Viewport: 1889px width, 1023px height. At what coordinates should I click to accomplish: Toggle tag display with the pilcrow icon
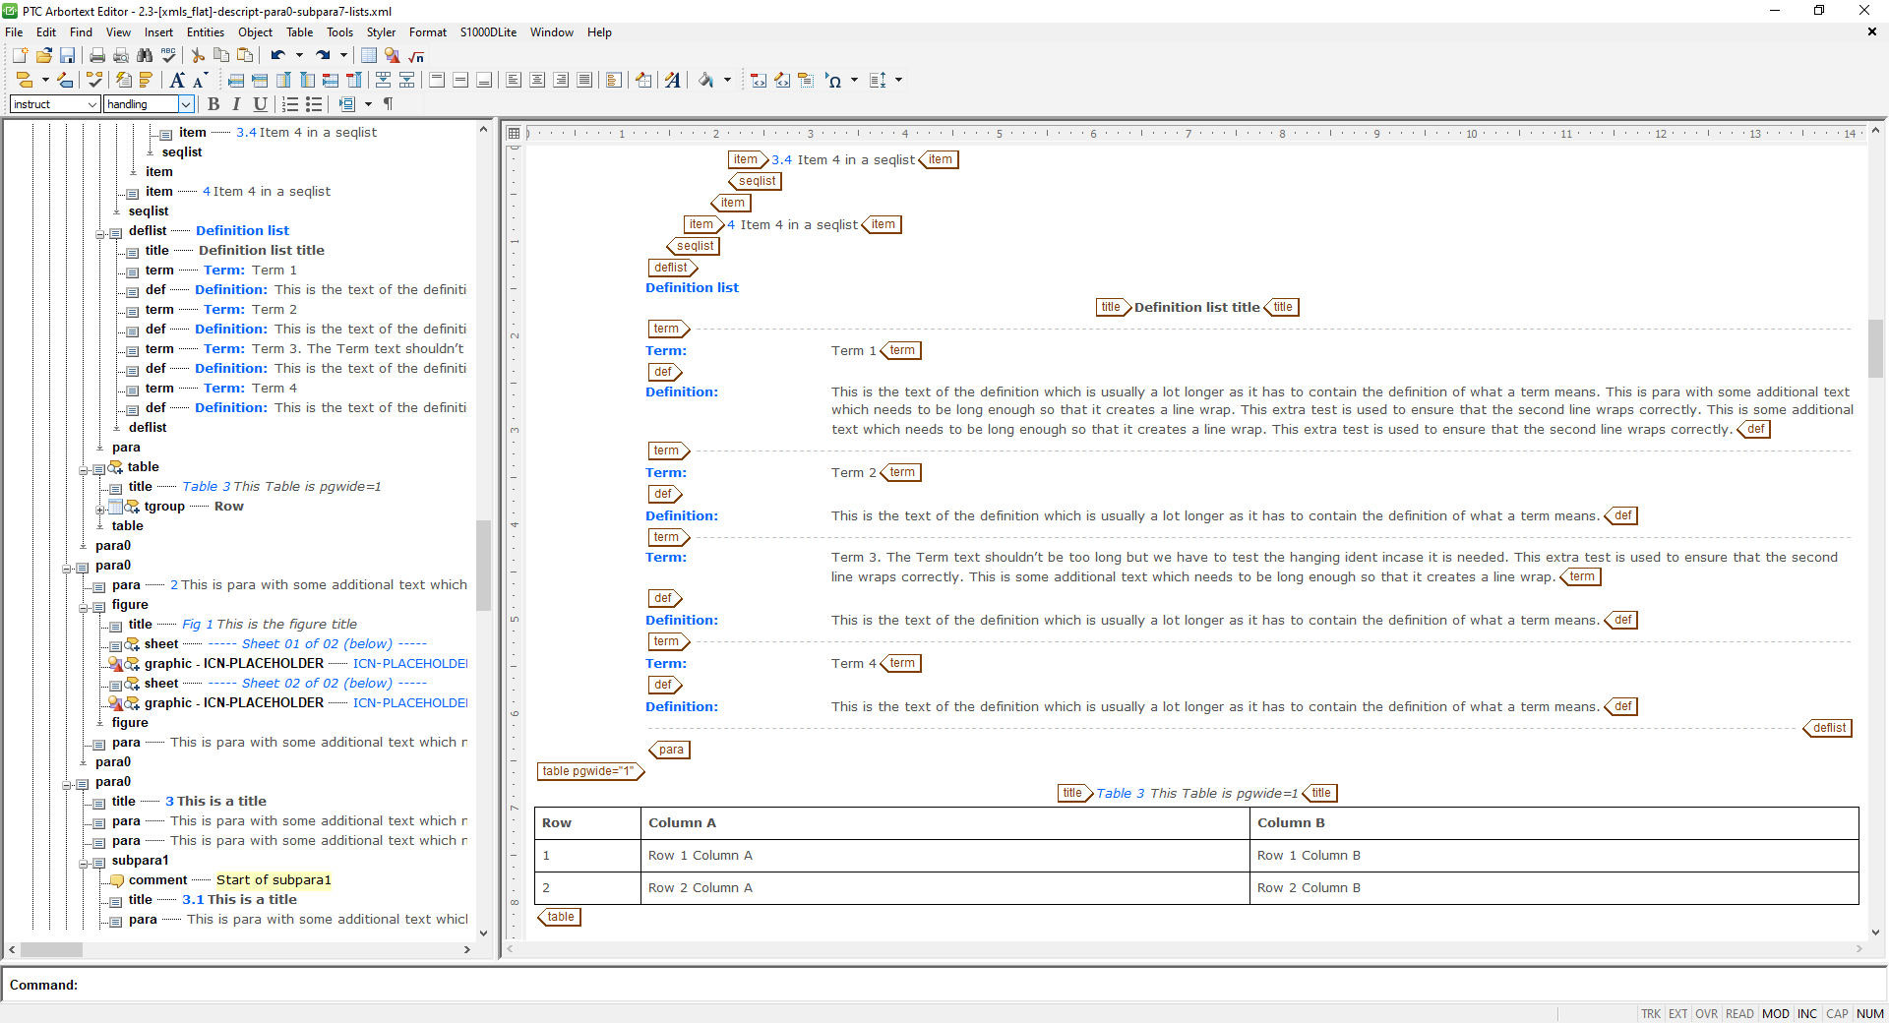(x=387, y=104)
